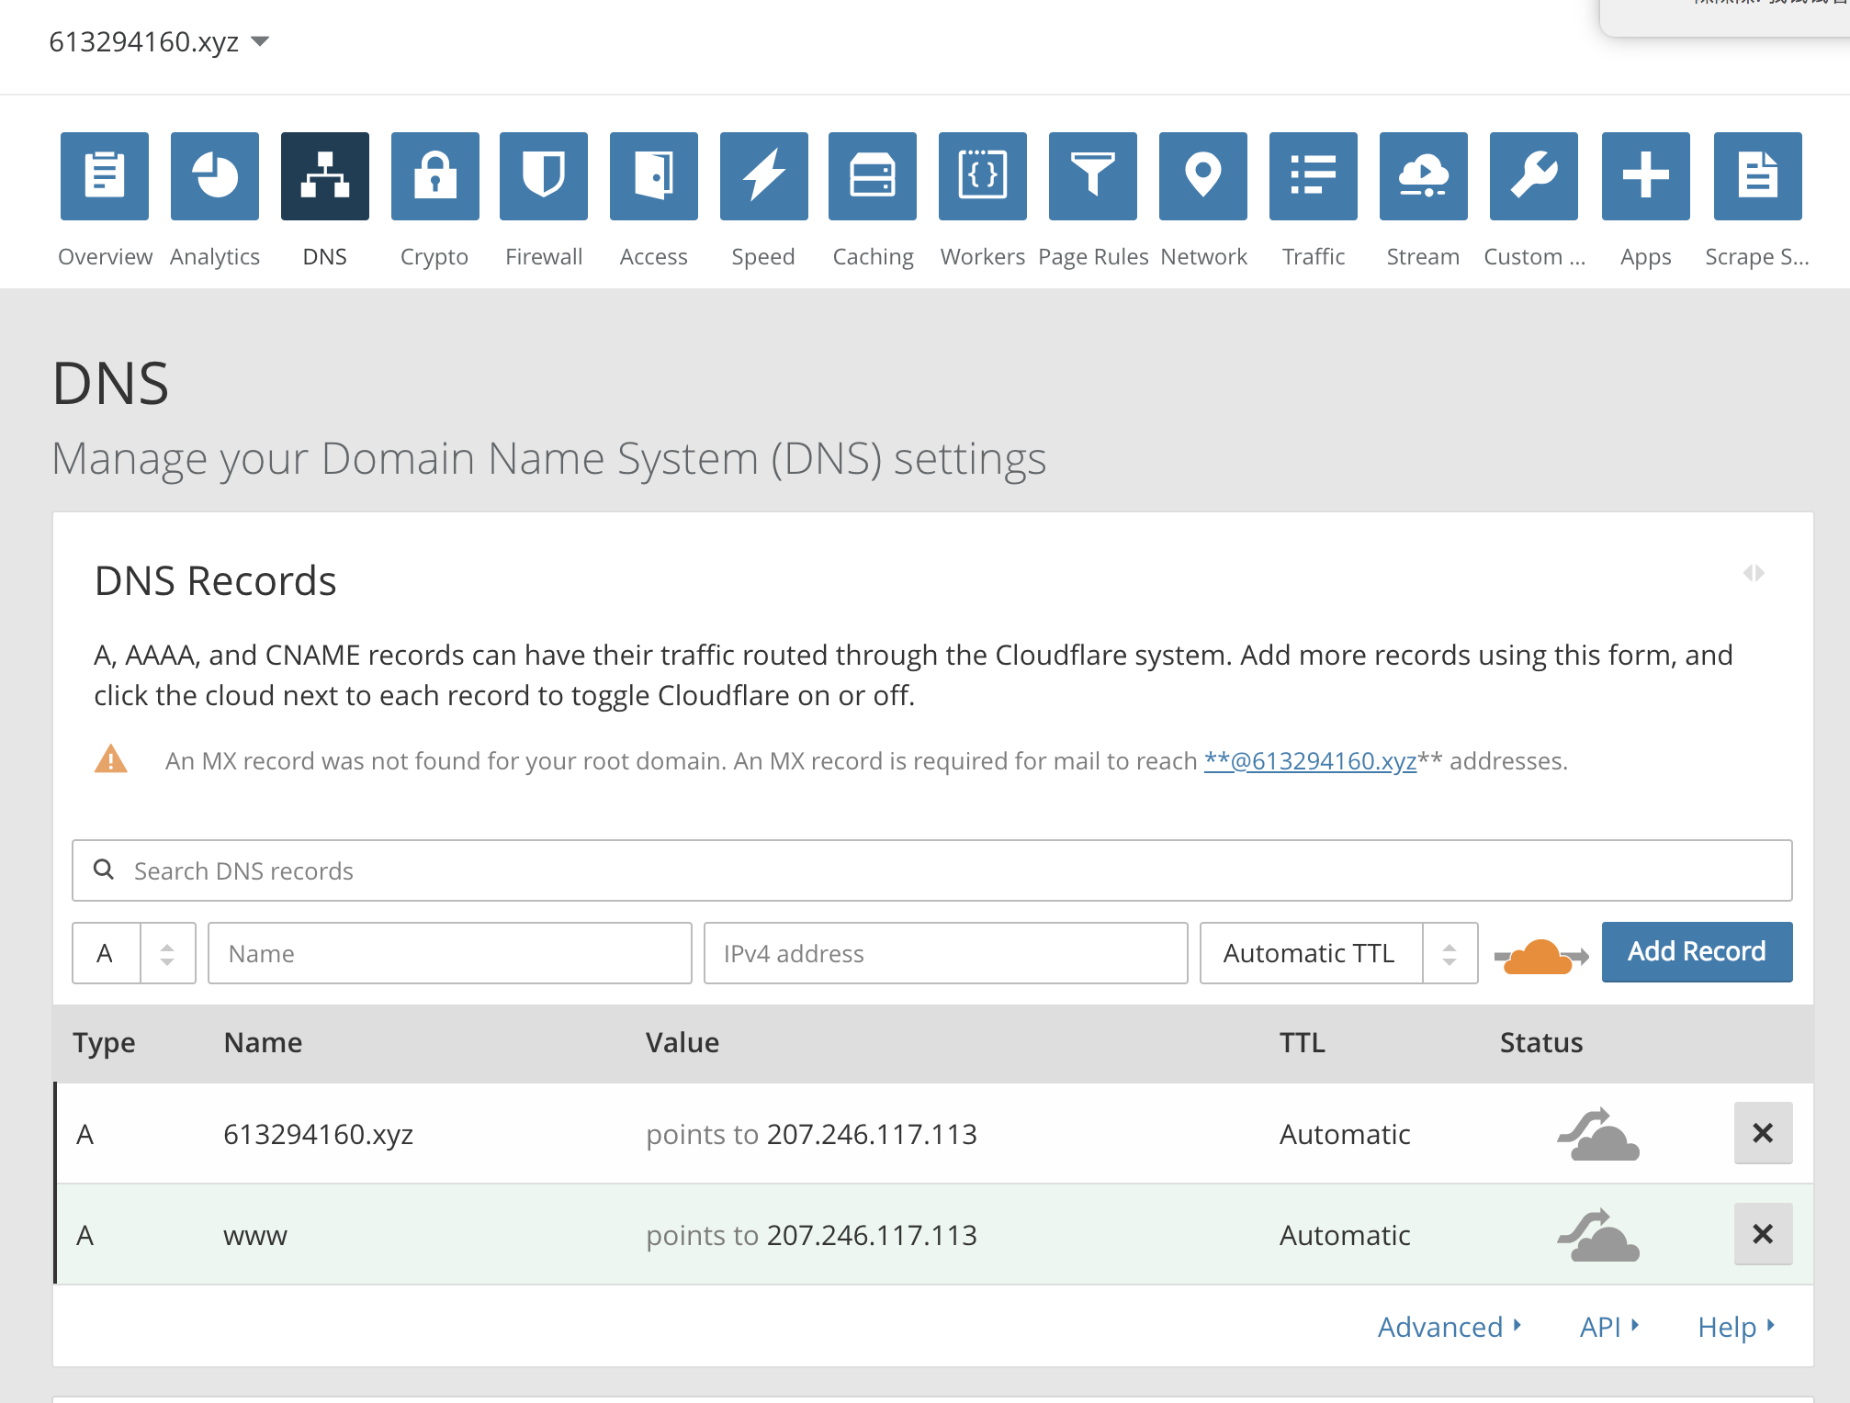Expand the Help section
This screenshot has height=1403, width=1850.
1736,1327
